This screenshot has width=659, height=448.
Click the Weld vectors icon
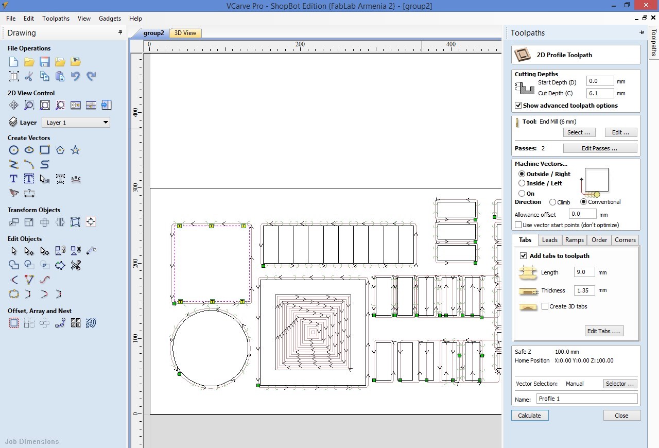click(x=14, y=265)
